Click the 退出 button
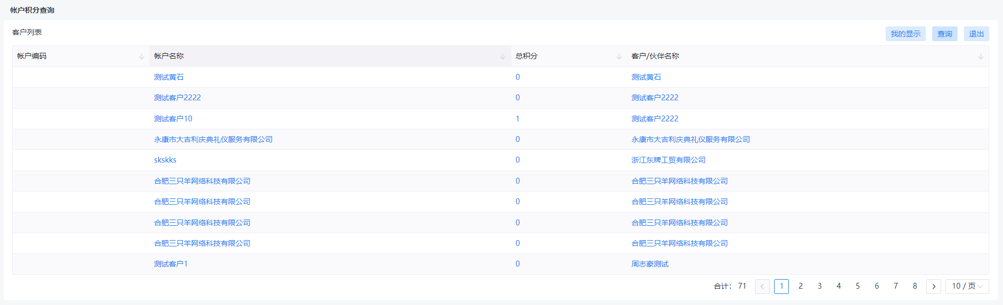The height and width of the screenshot is (305, 1003). (x=977, y=34)
